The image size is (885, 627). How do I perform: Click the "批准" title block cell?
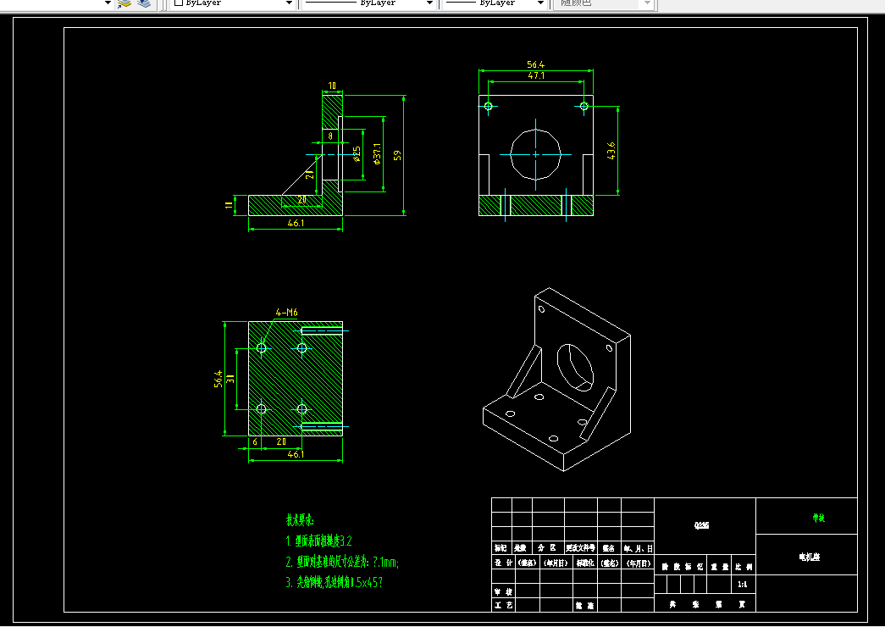[x=584, y=606]
